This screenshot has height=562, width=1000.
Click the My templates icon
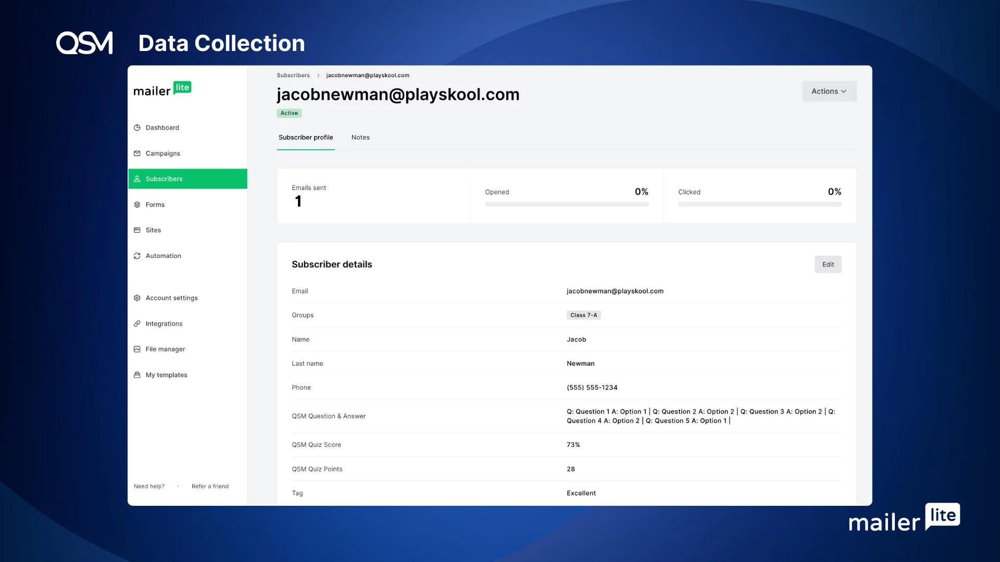[137, 375]
